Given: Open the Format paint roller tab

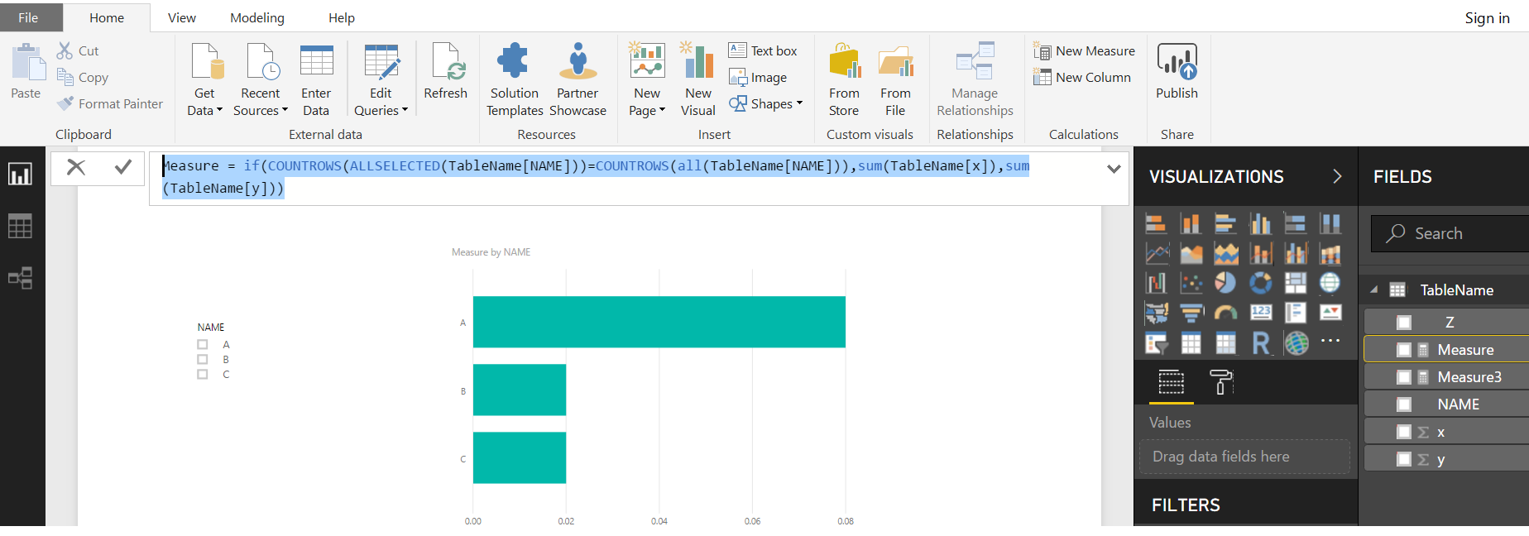Looking at the screenshot, I should [1221, 382].
